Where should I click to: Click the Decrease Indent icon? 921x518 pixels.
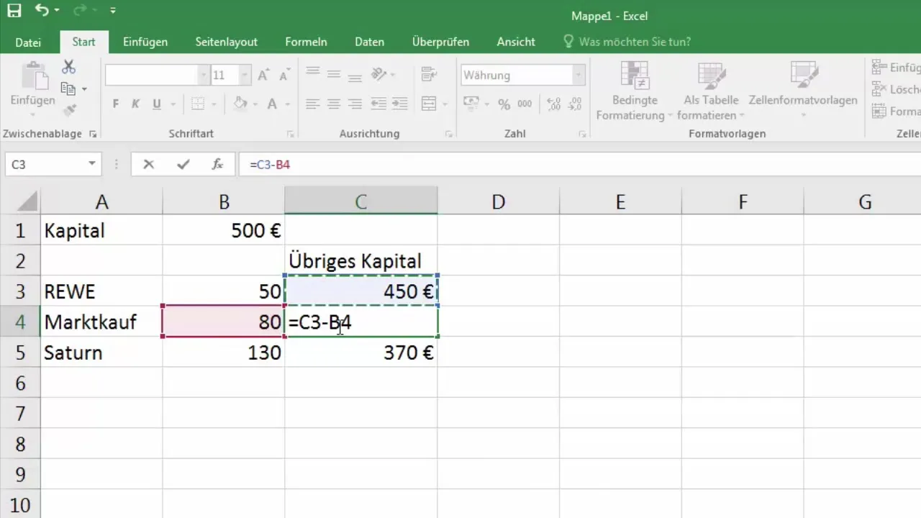point(378,104)
